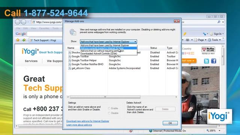Select the Tech Support : iYogi tab
The height and width of the screenshot is (135, 240).
click(x=45, y=40)
